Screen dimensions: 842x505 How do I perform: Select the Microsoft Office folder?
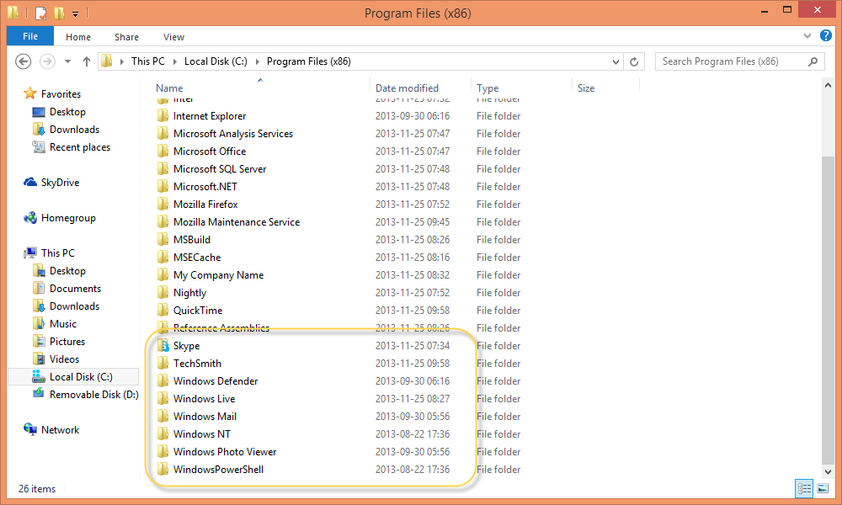coord(210,151)
